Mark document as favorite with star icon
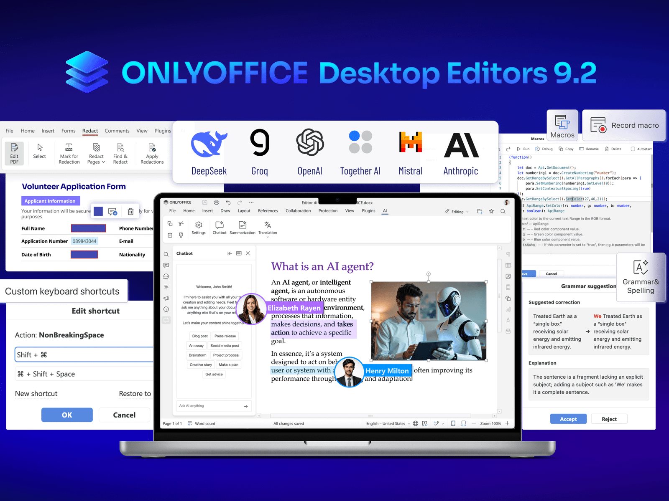 coord(491,212)
